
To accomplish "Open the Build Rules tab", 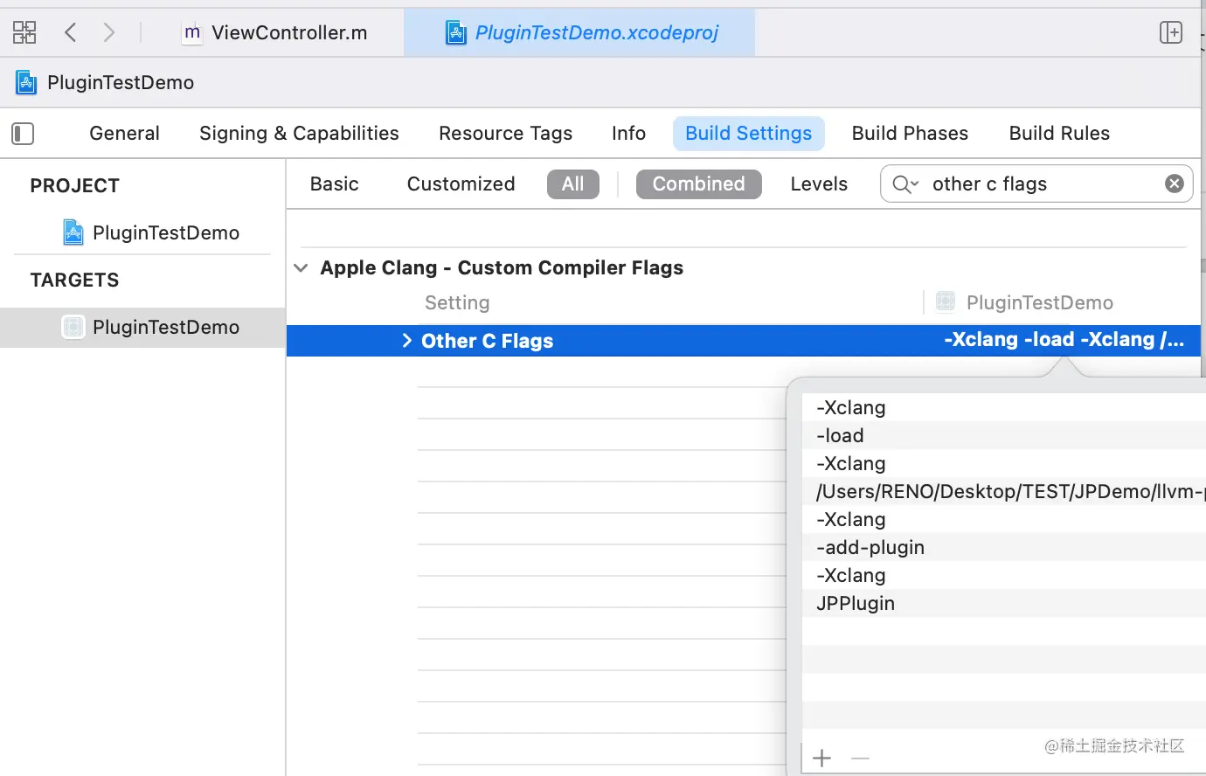I will click(1059, 133).
